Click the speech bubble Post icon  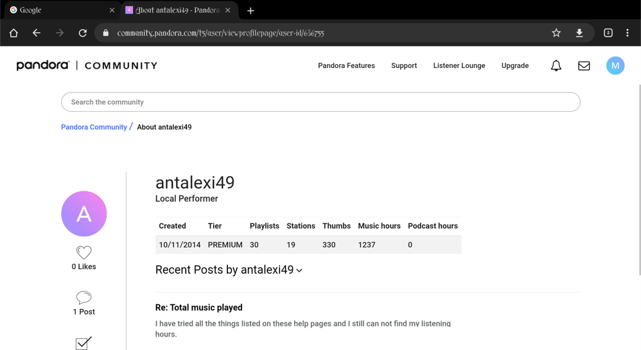tap(83, 297)
